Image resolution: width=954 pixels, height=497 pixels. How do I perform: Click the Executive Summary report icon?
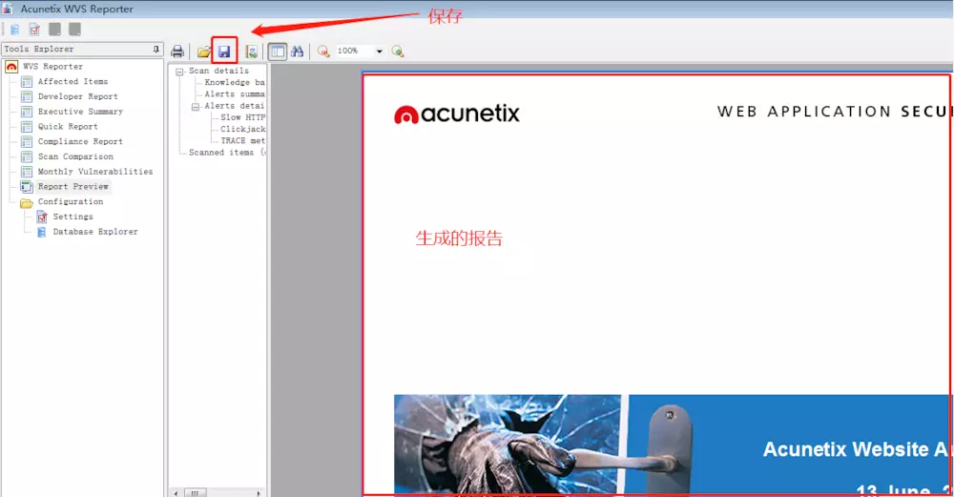click(27, 112)
